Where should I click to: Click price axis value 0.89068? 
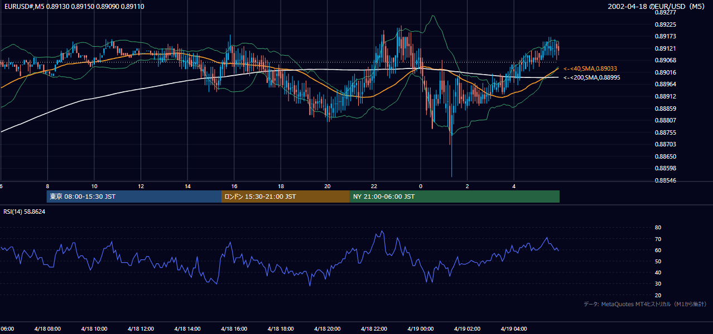tap(665, 60)
